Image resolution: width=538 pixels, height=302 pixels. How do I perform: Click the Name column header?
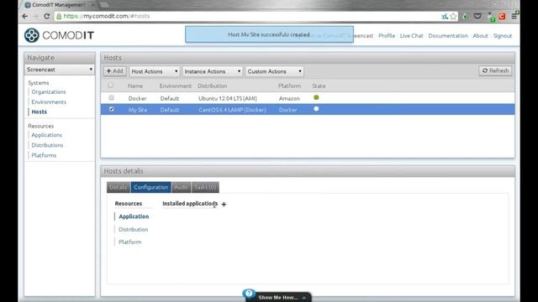tap(135, 86)
